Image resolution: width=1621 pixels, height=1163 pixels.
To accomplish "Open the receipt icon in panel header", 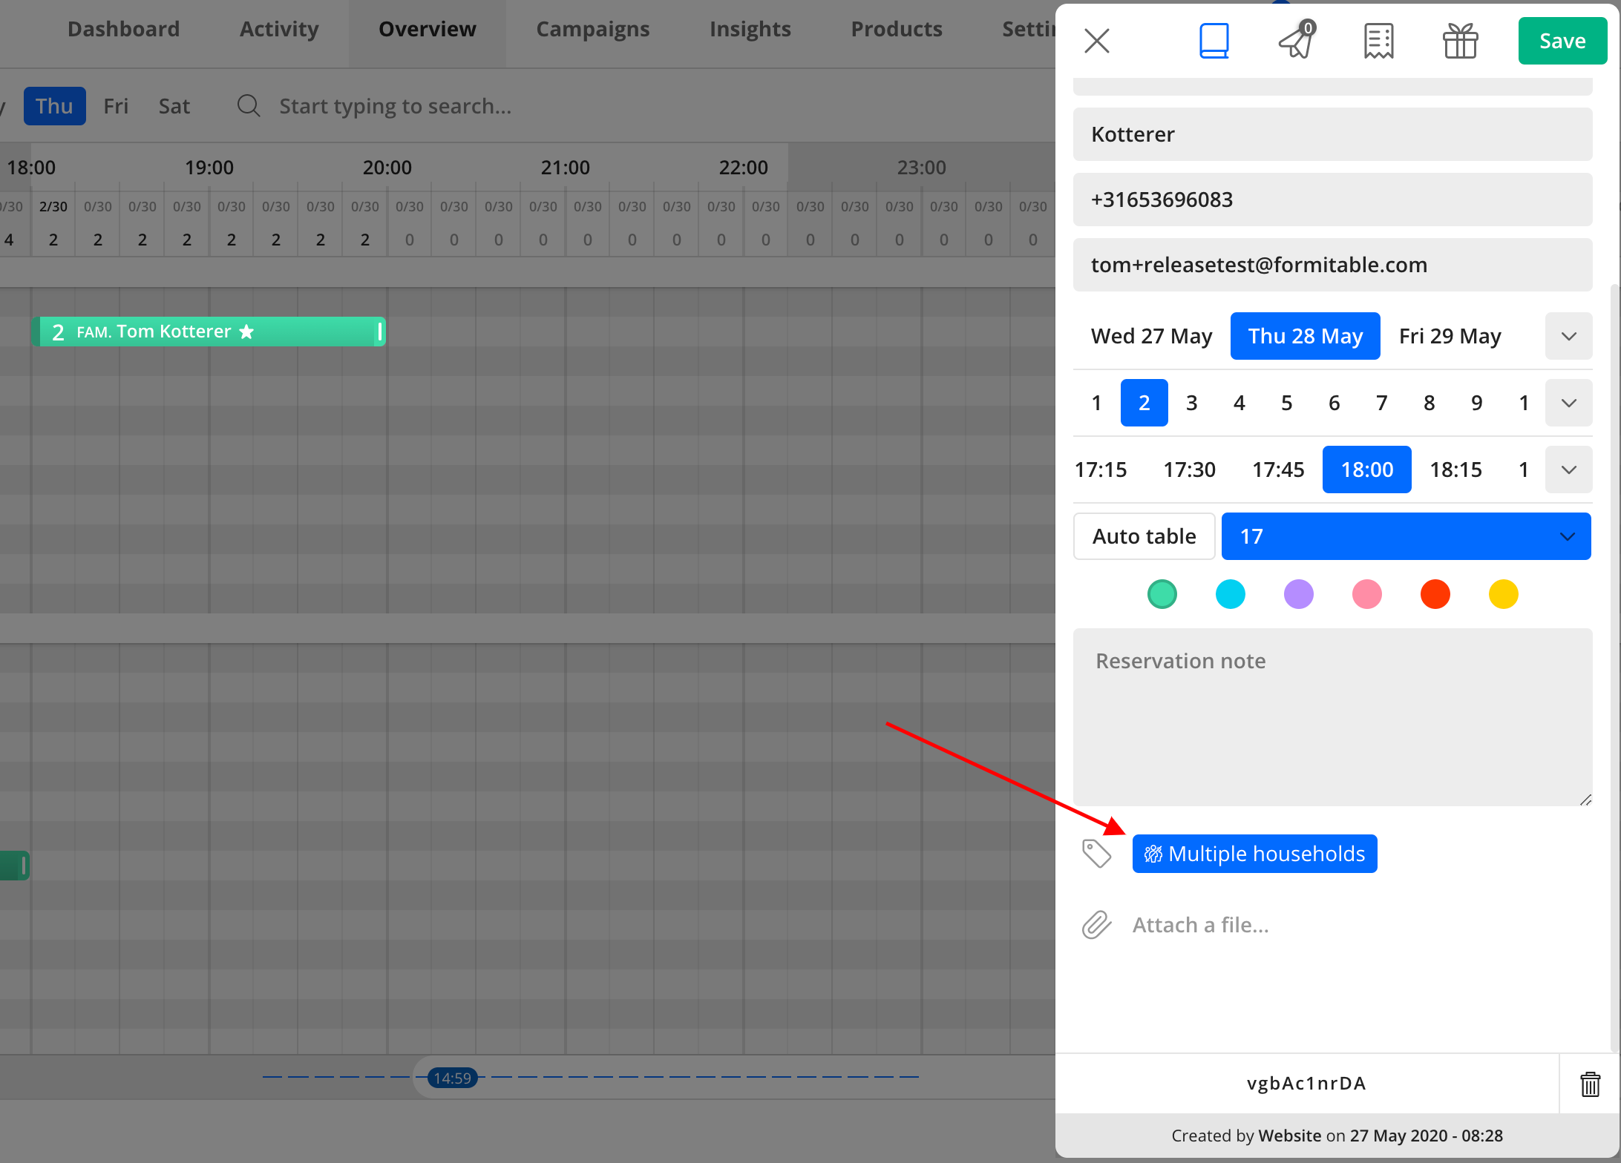I will pos(1378,41).
